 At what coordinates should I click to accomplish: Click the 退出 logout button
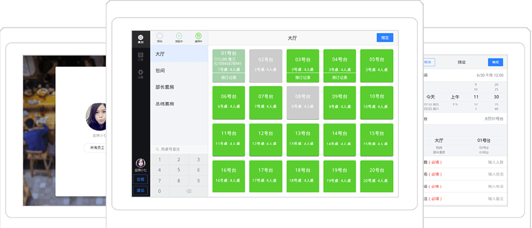tap(140, 190)
